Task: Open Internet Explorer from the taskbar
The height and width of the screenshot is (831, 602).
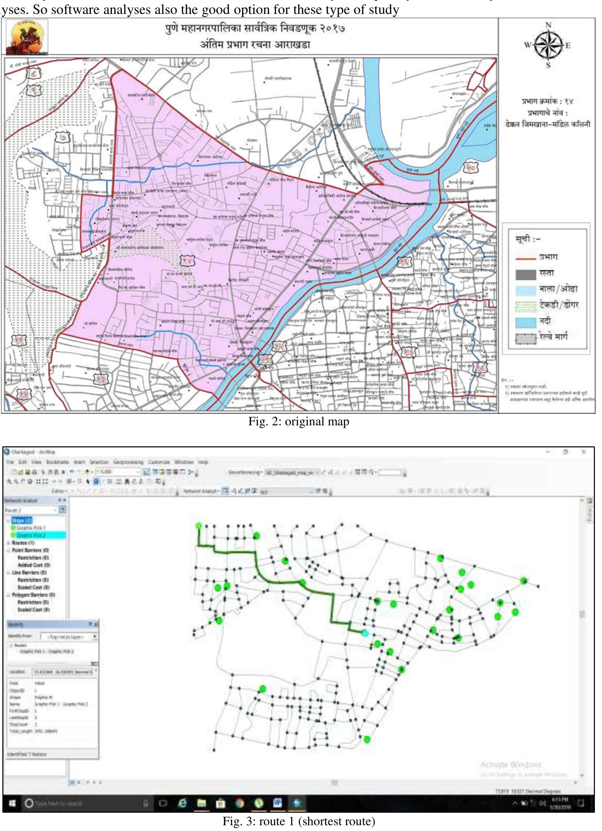Action: [182, 803]
